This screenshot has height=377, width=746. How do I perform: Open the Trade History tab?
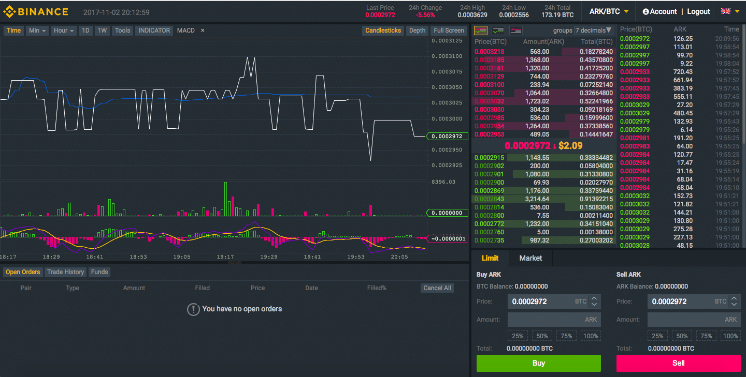tap(65, 272)
